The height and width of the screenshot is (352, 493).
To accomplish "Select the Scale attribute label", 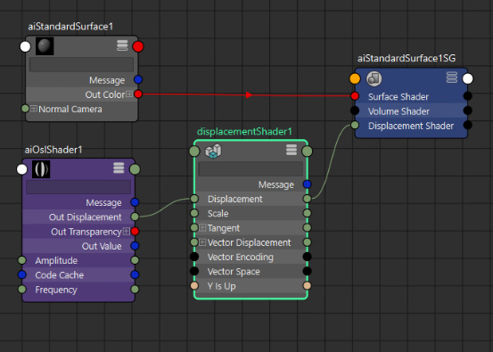I will point(218,214).
